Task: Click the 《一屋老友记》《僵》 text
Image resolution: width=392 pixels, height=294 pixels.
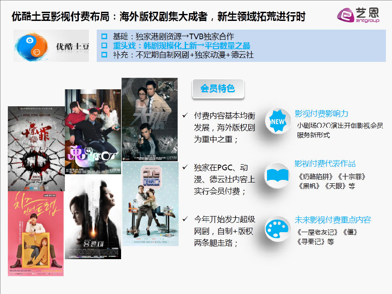Action: pos(327,232)
